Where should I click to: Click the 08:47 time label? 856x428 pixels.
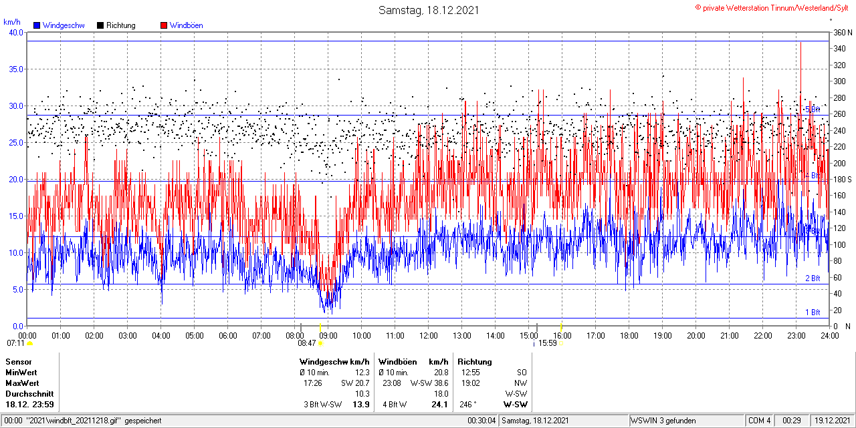(x=306, y=343)
